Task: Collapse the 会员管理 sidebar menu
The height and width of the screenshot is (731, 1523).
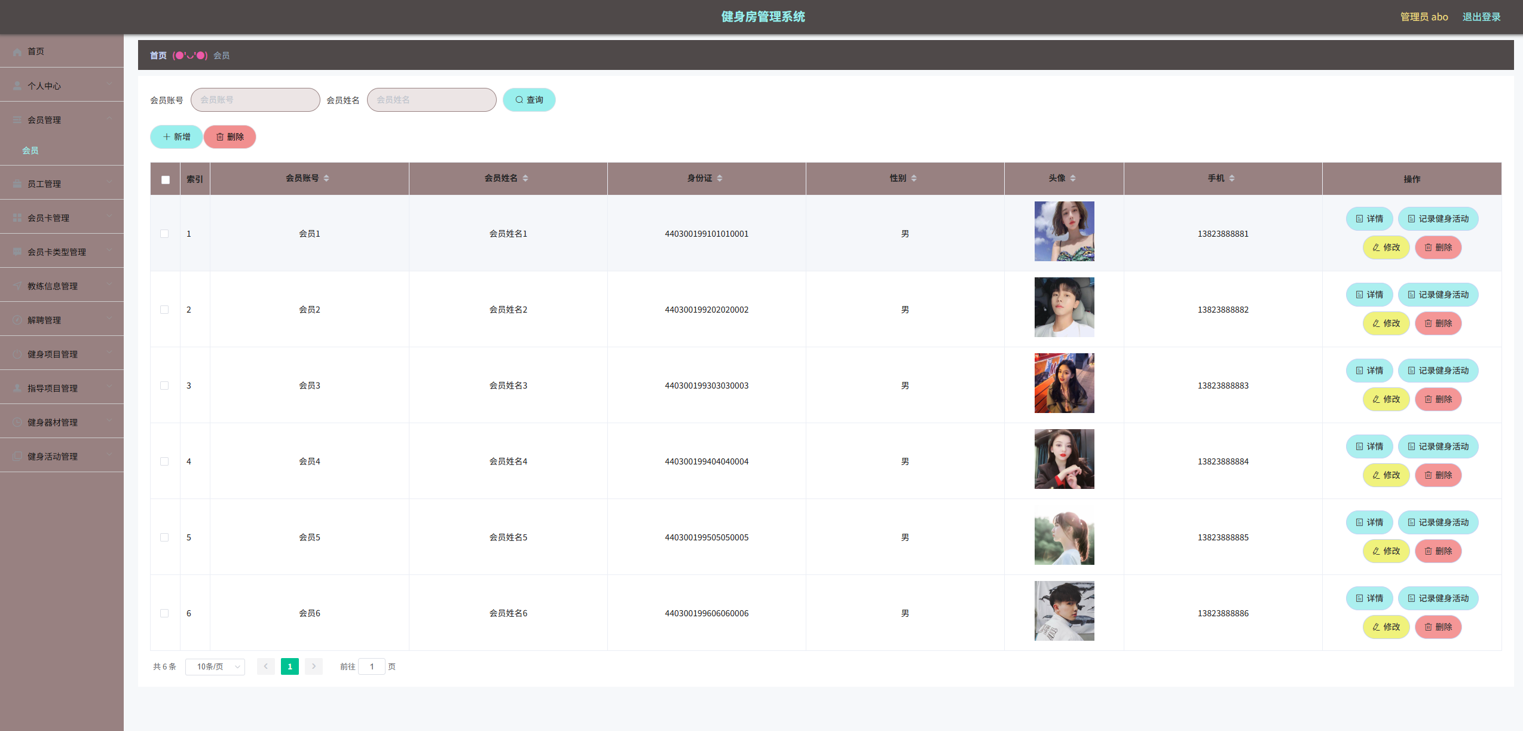Action: (x=62, y=120)
